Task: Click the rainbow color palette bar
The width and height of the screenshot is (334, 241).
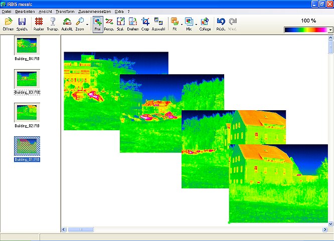Action: (306, 30)
